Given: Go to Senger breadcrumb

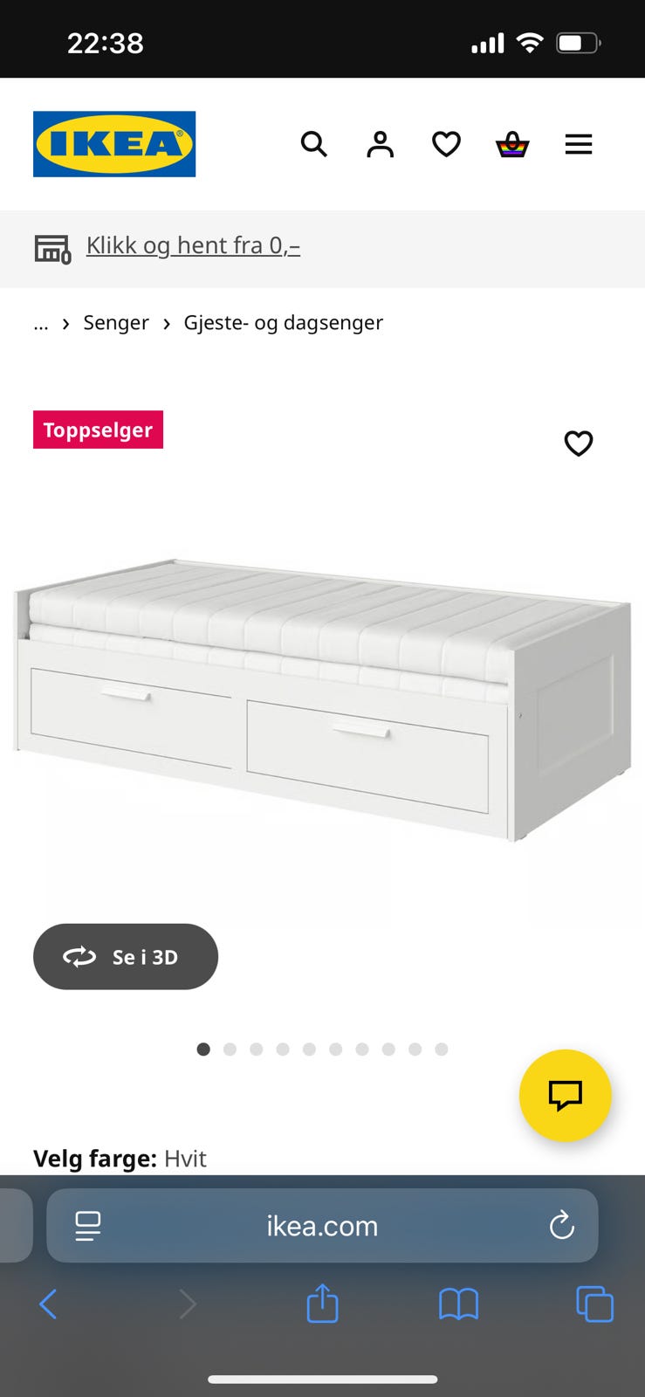Looking at the screenshot, I should (116, 323).
